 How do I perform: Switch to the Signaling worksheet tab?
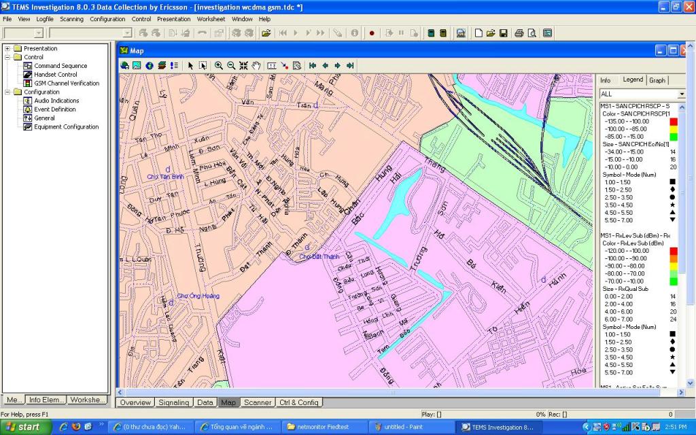click(174, 402)
